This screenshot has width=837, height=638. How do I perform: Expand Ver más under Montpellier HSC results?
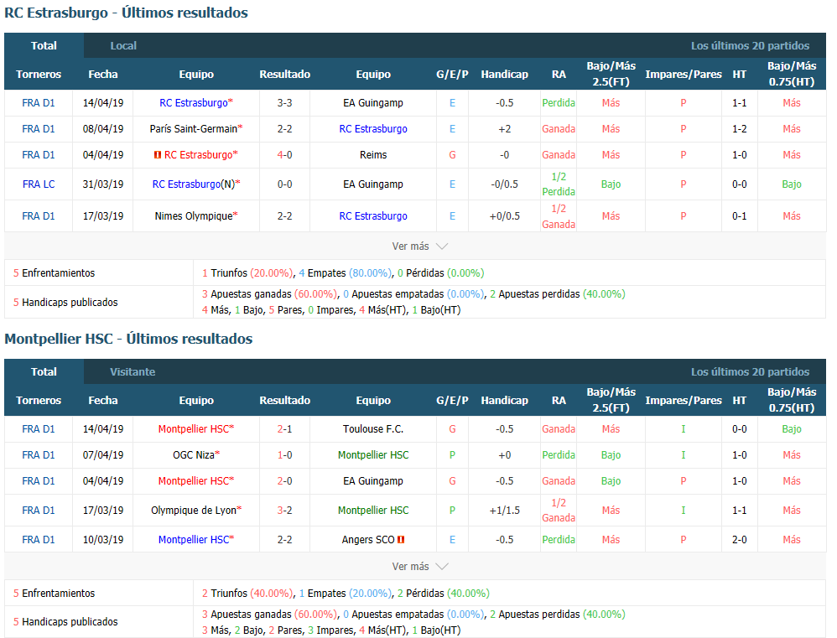tap(419, 566)
